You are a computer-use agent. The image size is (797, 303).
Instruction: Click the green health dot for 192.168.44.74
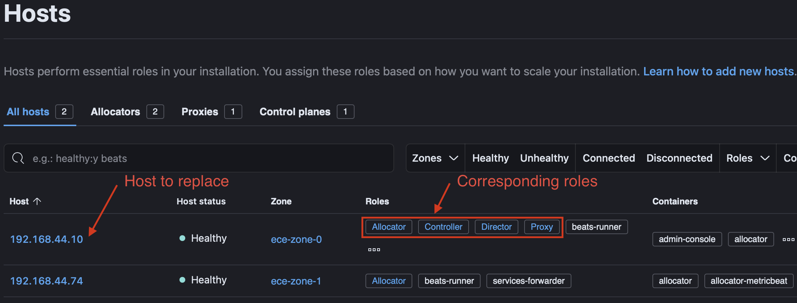click(182, 279)
